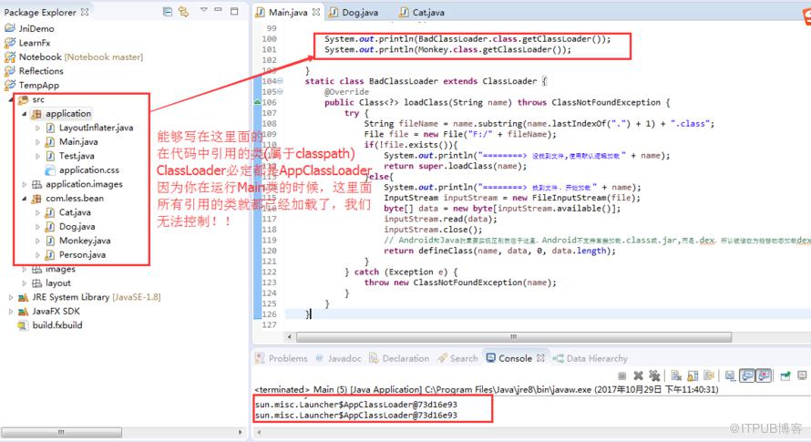Click the Clear Console icon
The height and width of the screenshot is (442, 811).
(x=676, y=375)
